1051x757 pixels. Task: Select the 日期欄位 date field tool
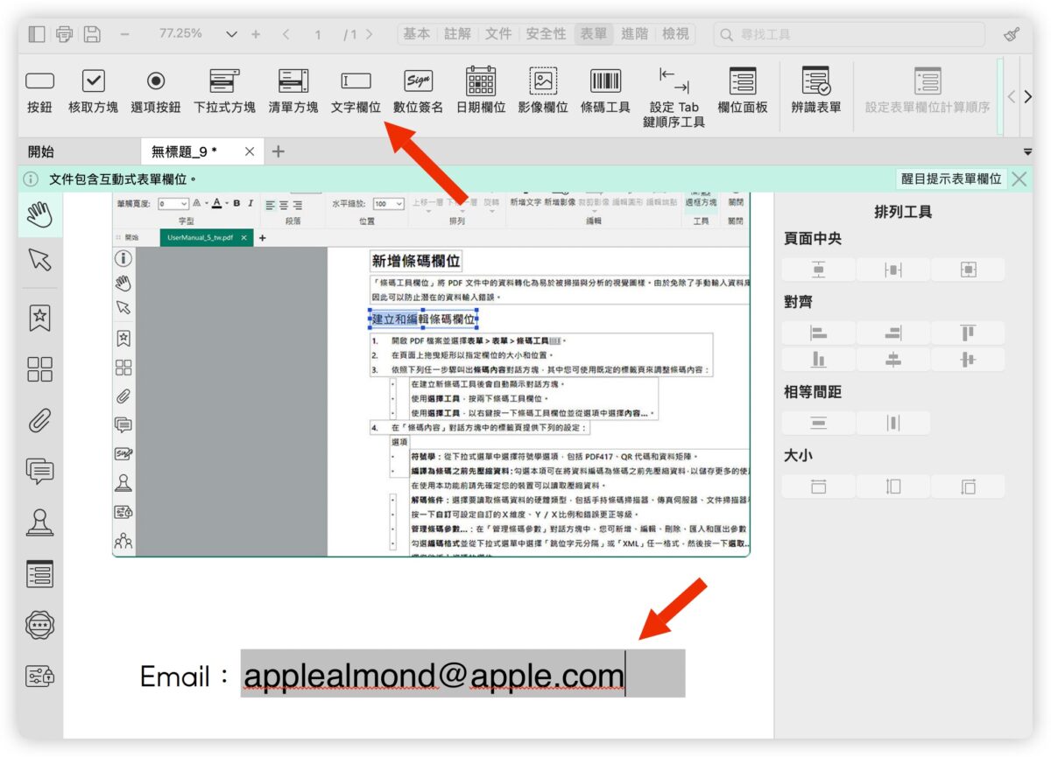[x=481, y=92]
